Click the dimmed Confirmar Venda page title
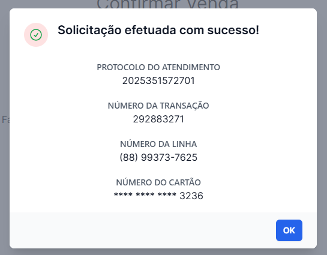The image size is (327, 255). coord(167,4)
